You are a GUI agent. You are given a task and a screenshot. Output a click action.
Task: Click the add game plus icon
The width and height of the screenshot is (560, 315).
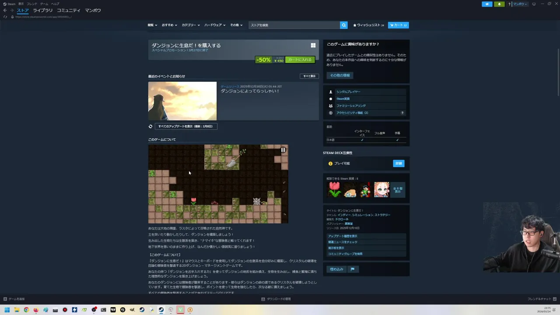5,299
